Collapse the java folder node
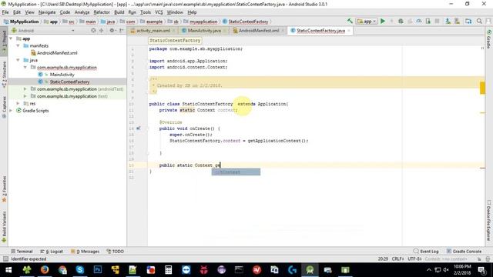The height and width of the screenshot is (277, 493). 18,60
